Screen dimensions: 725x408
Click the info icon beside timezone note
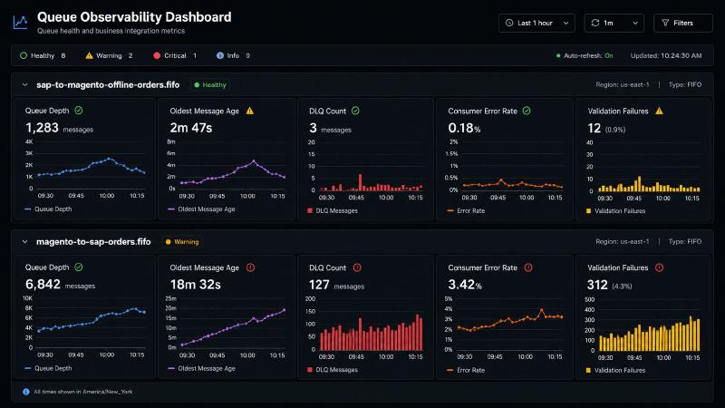point(26,392)
